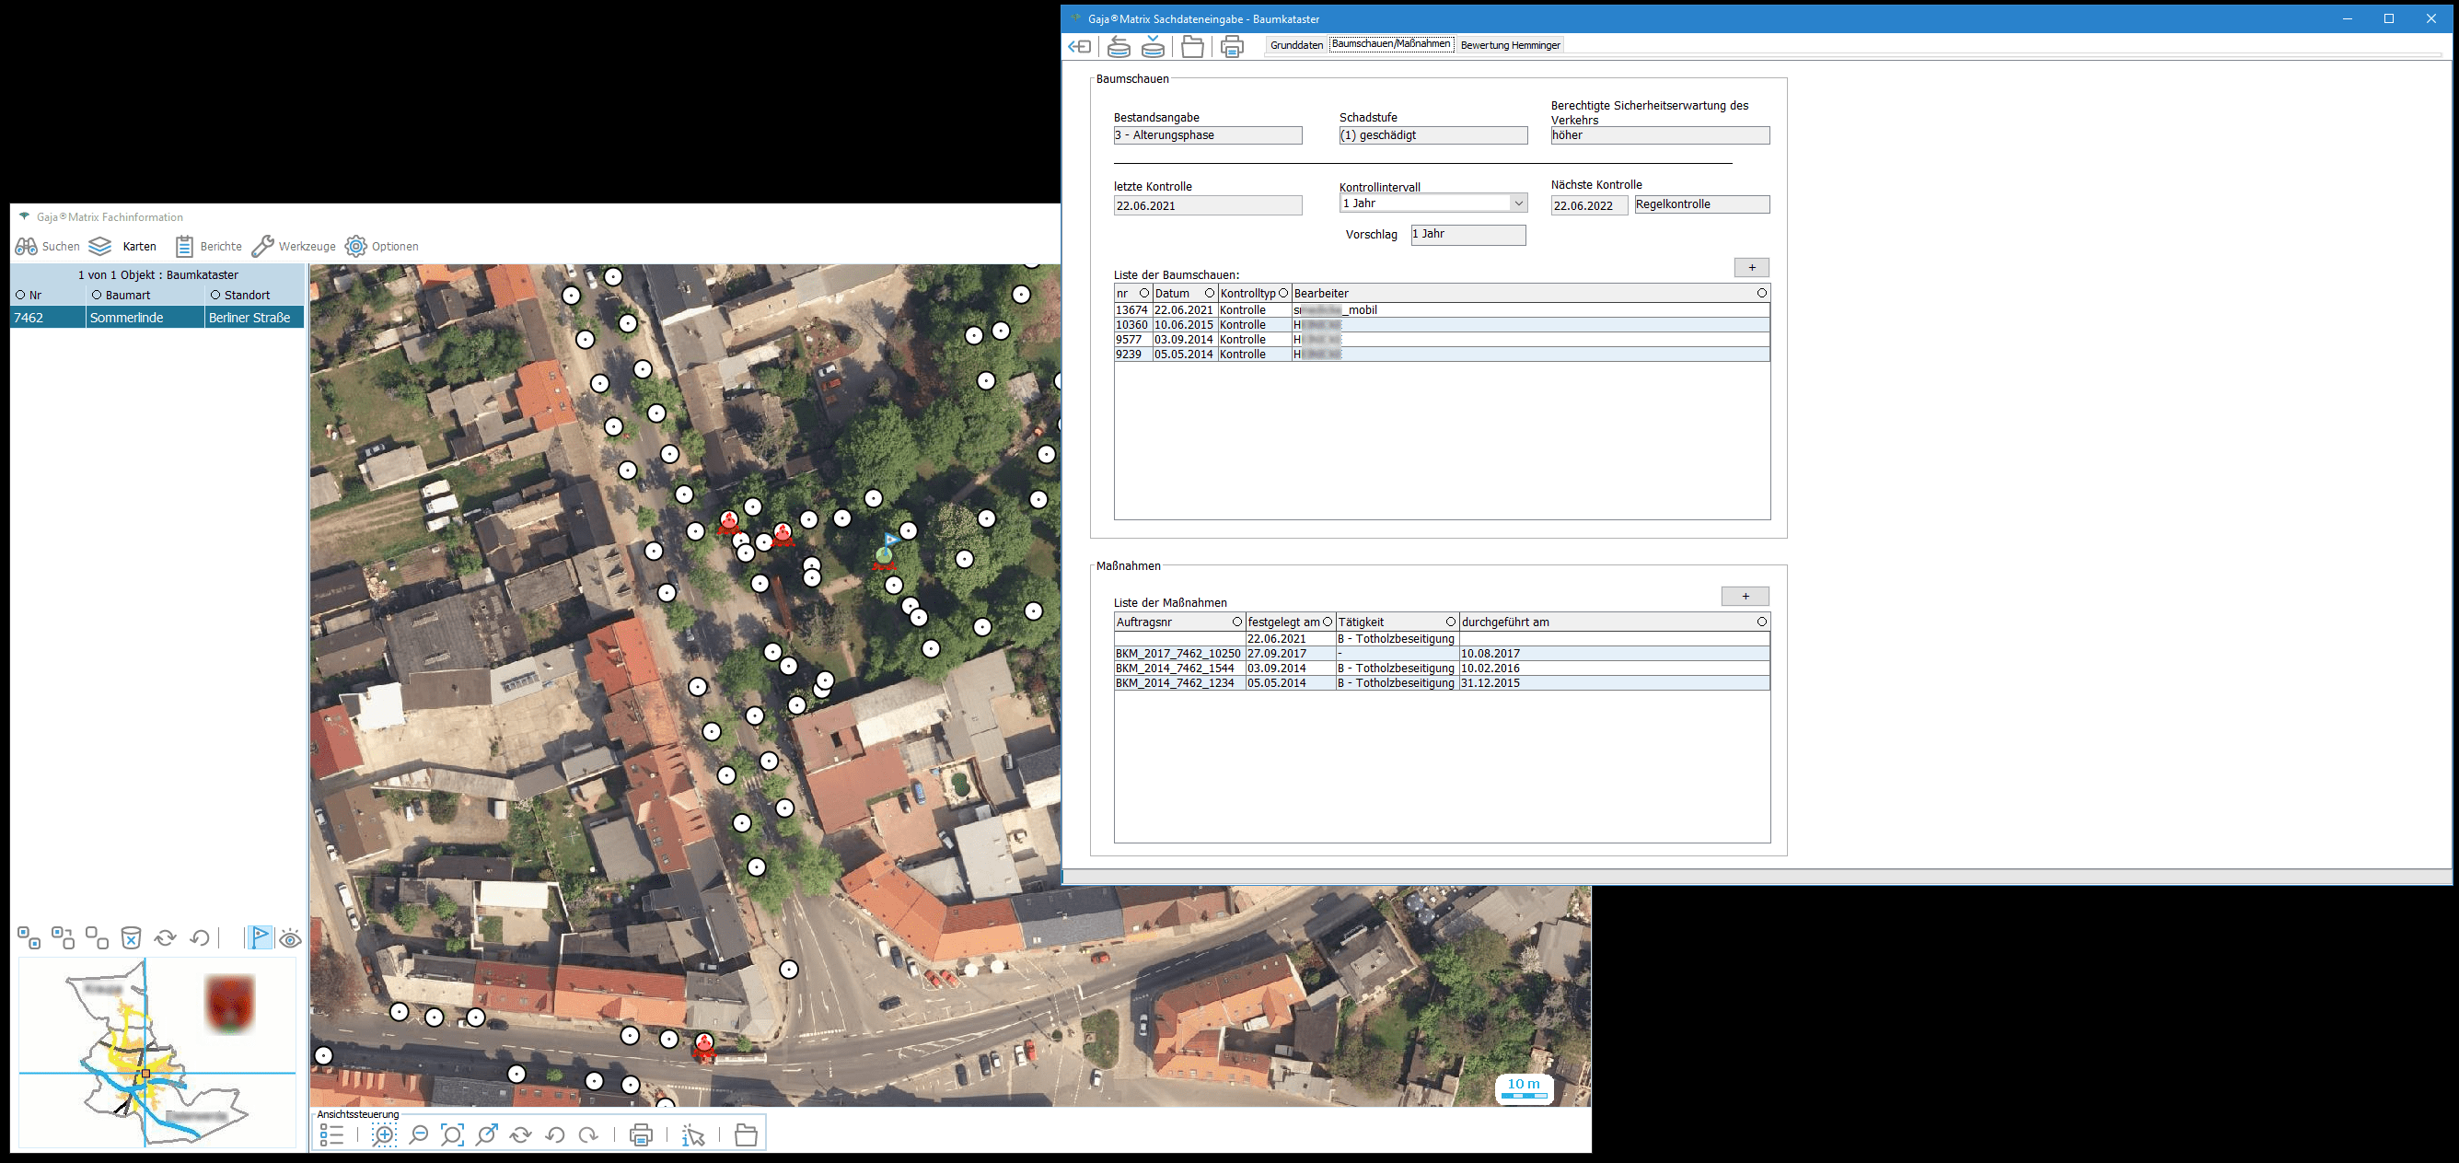This screenshot has height=1163, width=2459.
Task: Click the exit-form arrow icon
Action: click(1080, 46)
